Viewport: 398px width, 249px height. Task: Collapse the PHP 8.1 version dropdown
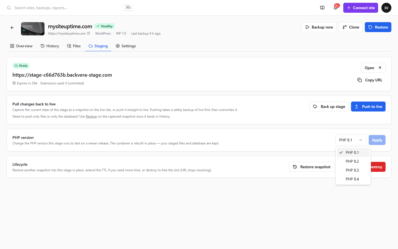(x=351, y=140)
